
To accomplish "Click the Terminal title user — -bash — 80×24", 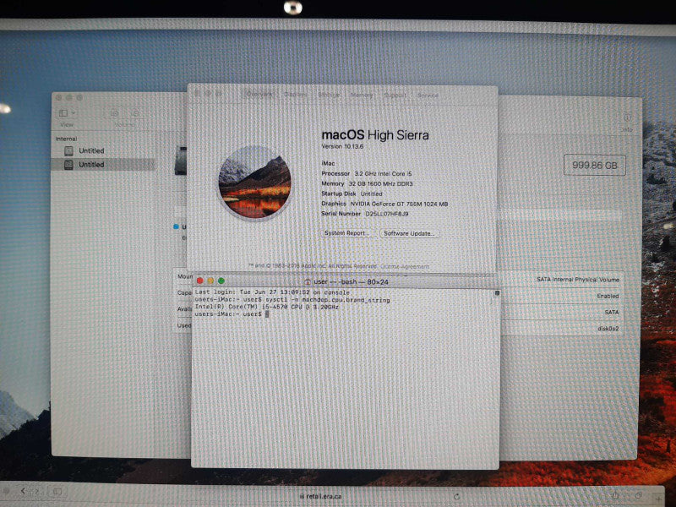I will (x=351, y=281).
